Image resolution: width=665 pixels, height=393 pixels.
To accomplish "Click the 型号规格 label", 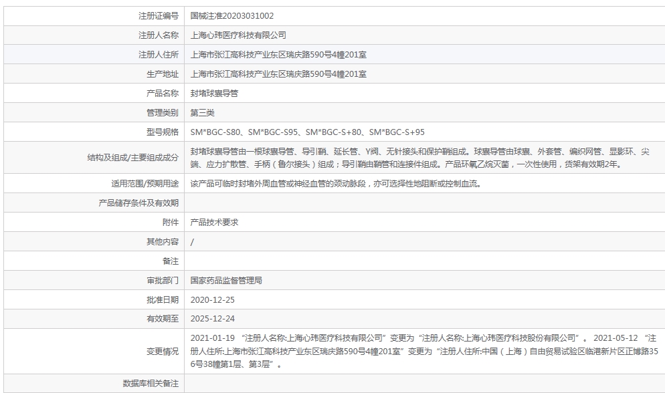I will (x=163, y=132).
